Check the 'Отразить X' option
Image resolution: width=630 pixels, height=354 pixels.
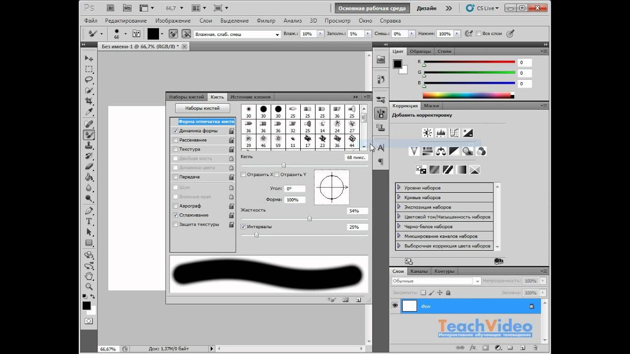[243, 175]
